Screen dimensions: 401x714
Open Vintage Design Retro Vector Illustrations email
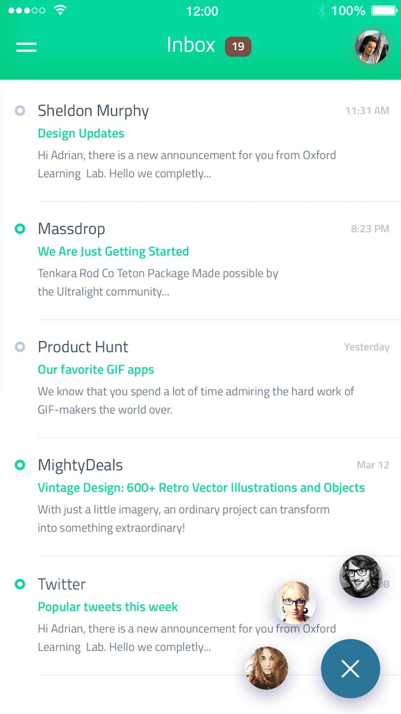[201, 488]
